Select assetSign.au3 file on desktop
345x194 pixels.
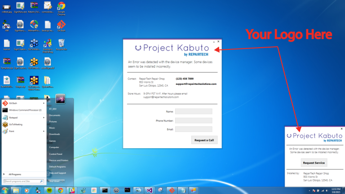48,63
